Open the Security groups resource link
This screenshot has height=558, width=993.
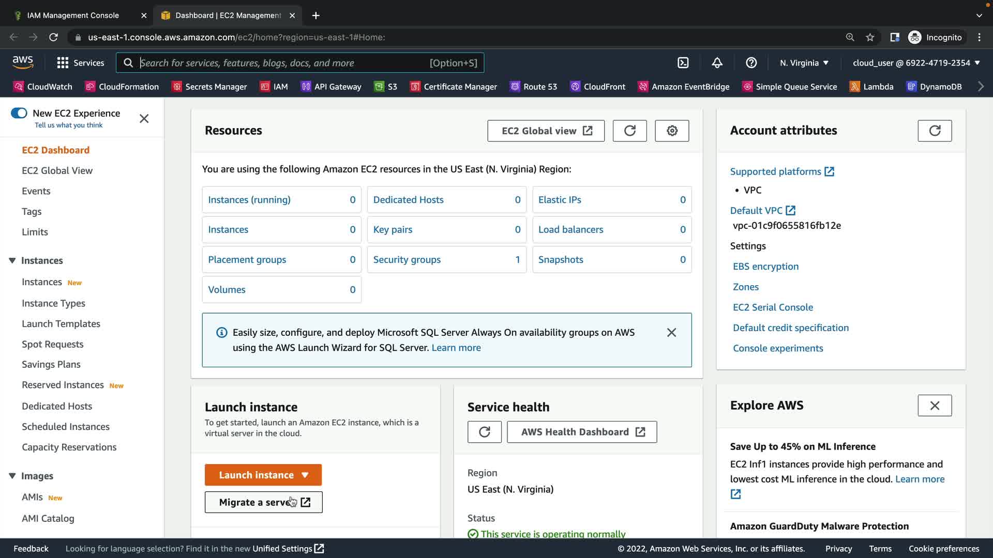407,260
